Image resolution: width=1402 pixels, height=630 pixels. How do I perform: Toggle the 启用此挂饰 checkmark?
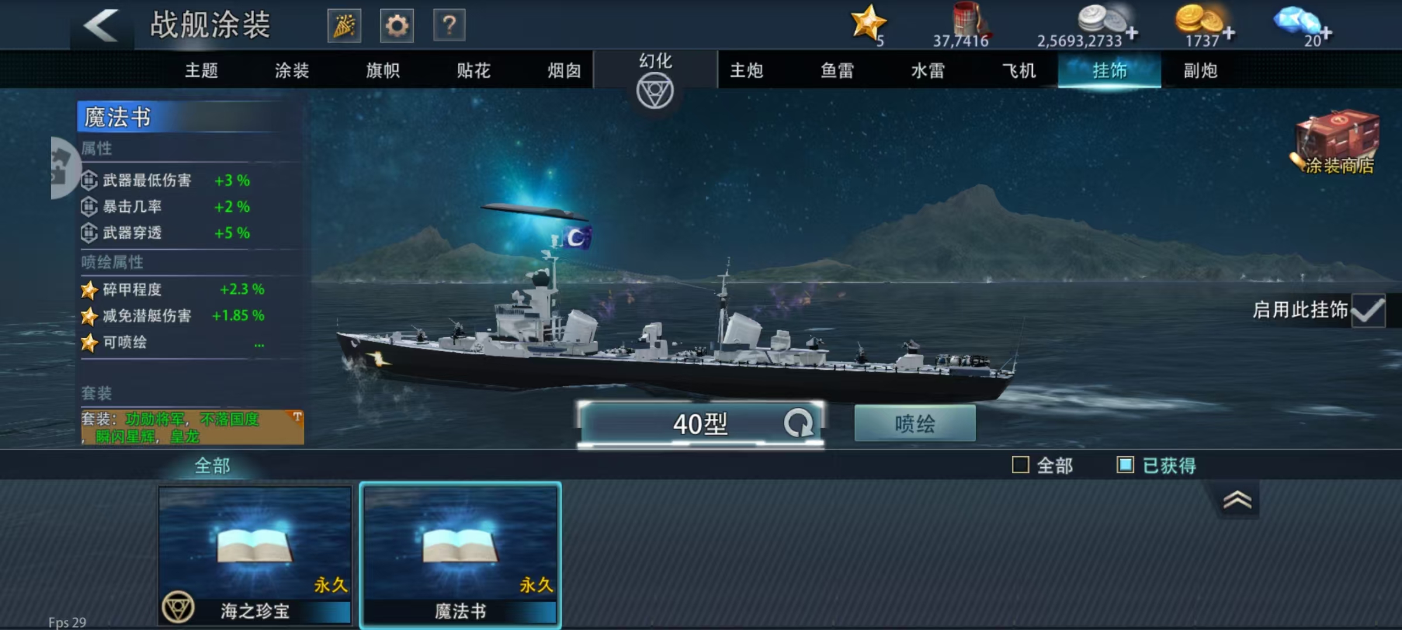click(x=1368, y=310)
